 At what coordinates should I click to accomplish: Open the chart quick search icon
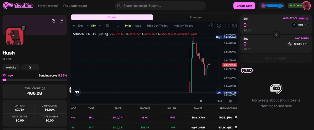[211, 26]
